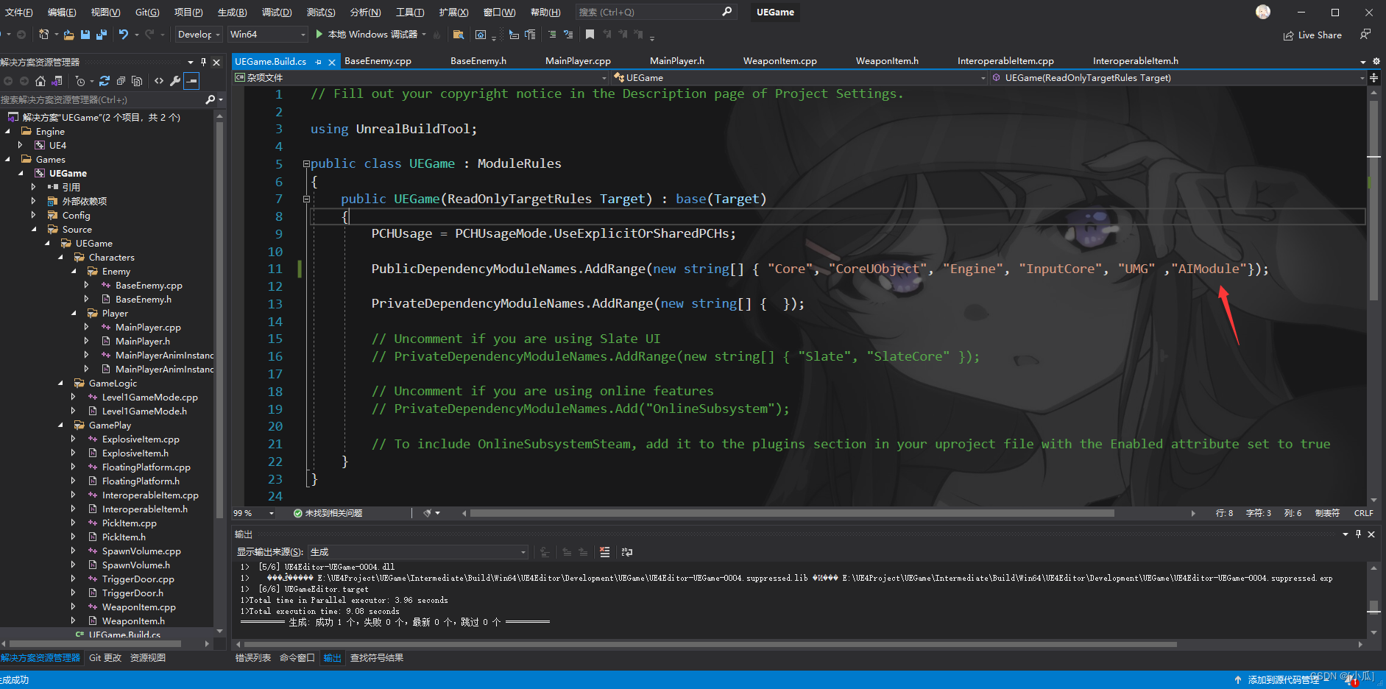Click the Clear All output icon
Viewport: 1386px width, 689px height.
[604, 552]
